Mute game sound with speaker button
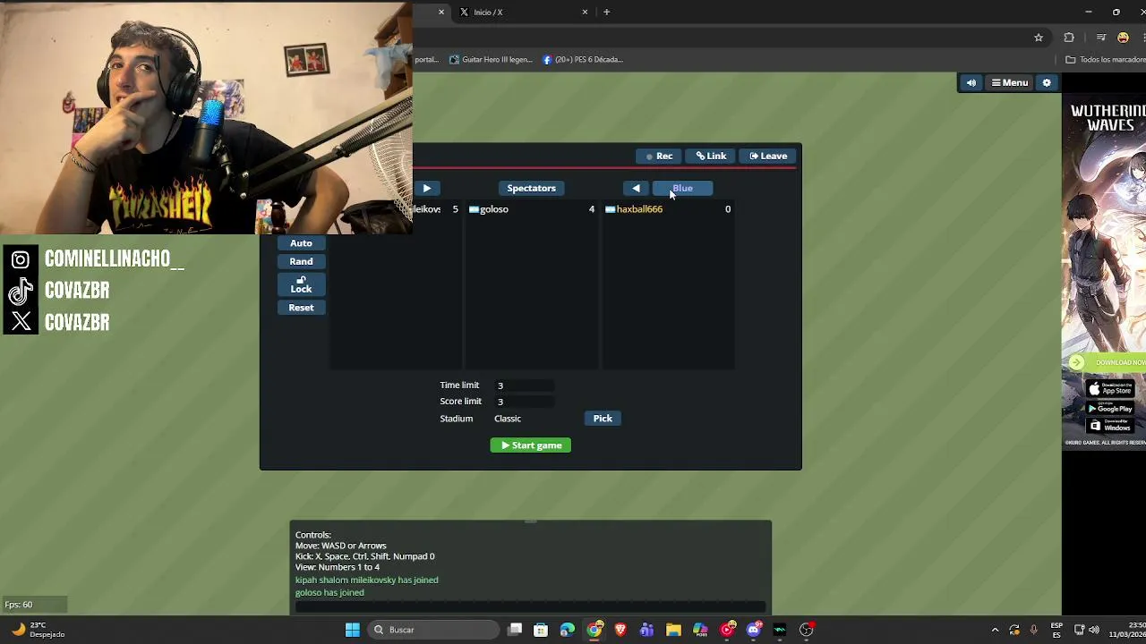The image size is (1146, 644). (x=971, y=83)
